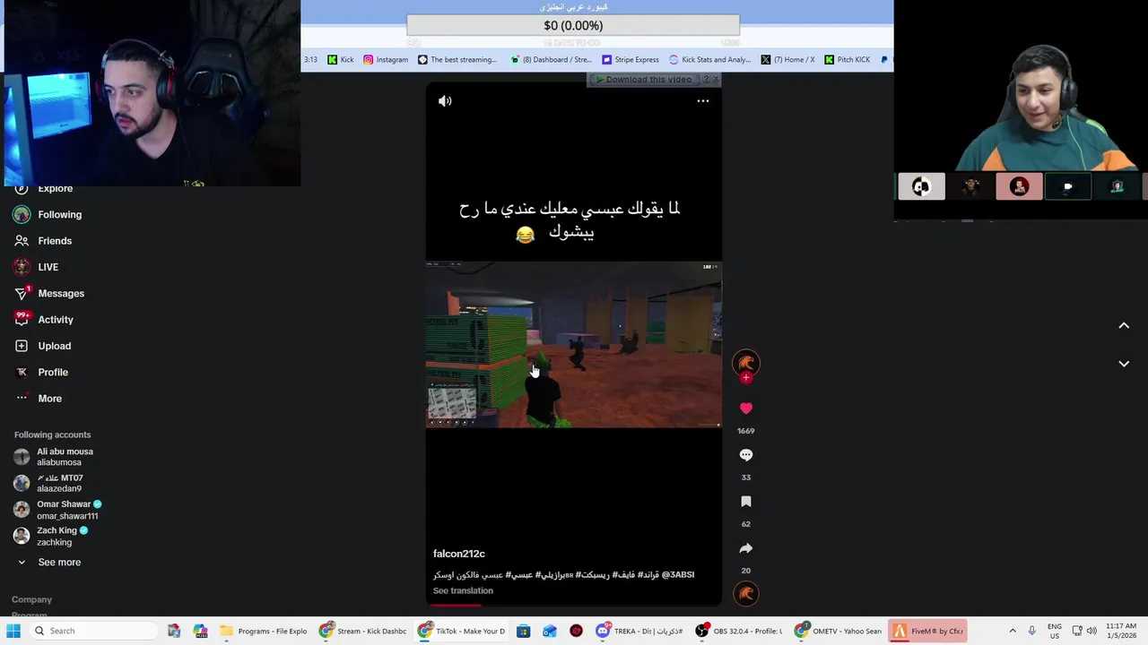Open The best streaming bookmark
The width and height of the screenshot is (1148, 645).
pos(457,60)
